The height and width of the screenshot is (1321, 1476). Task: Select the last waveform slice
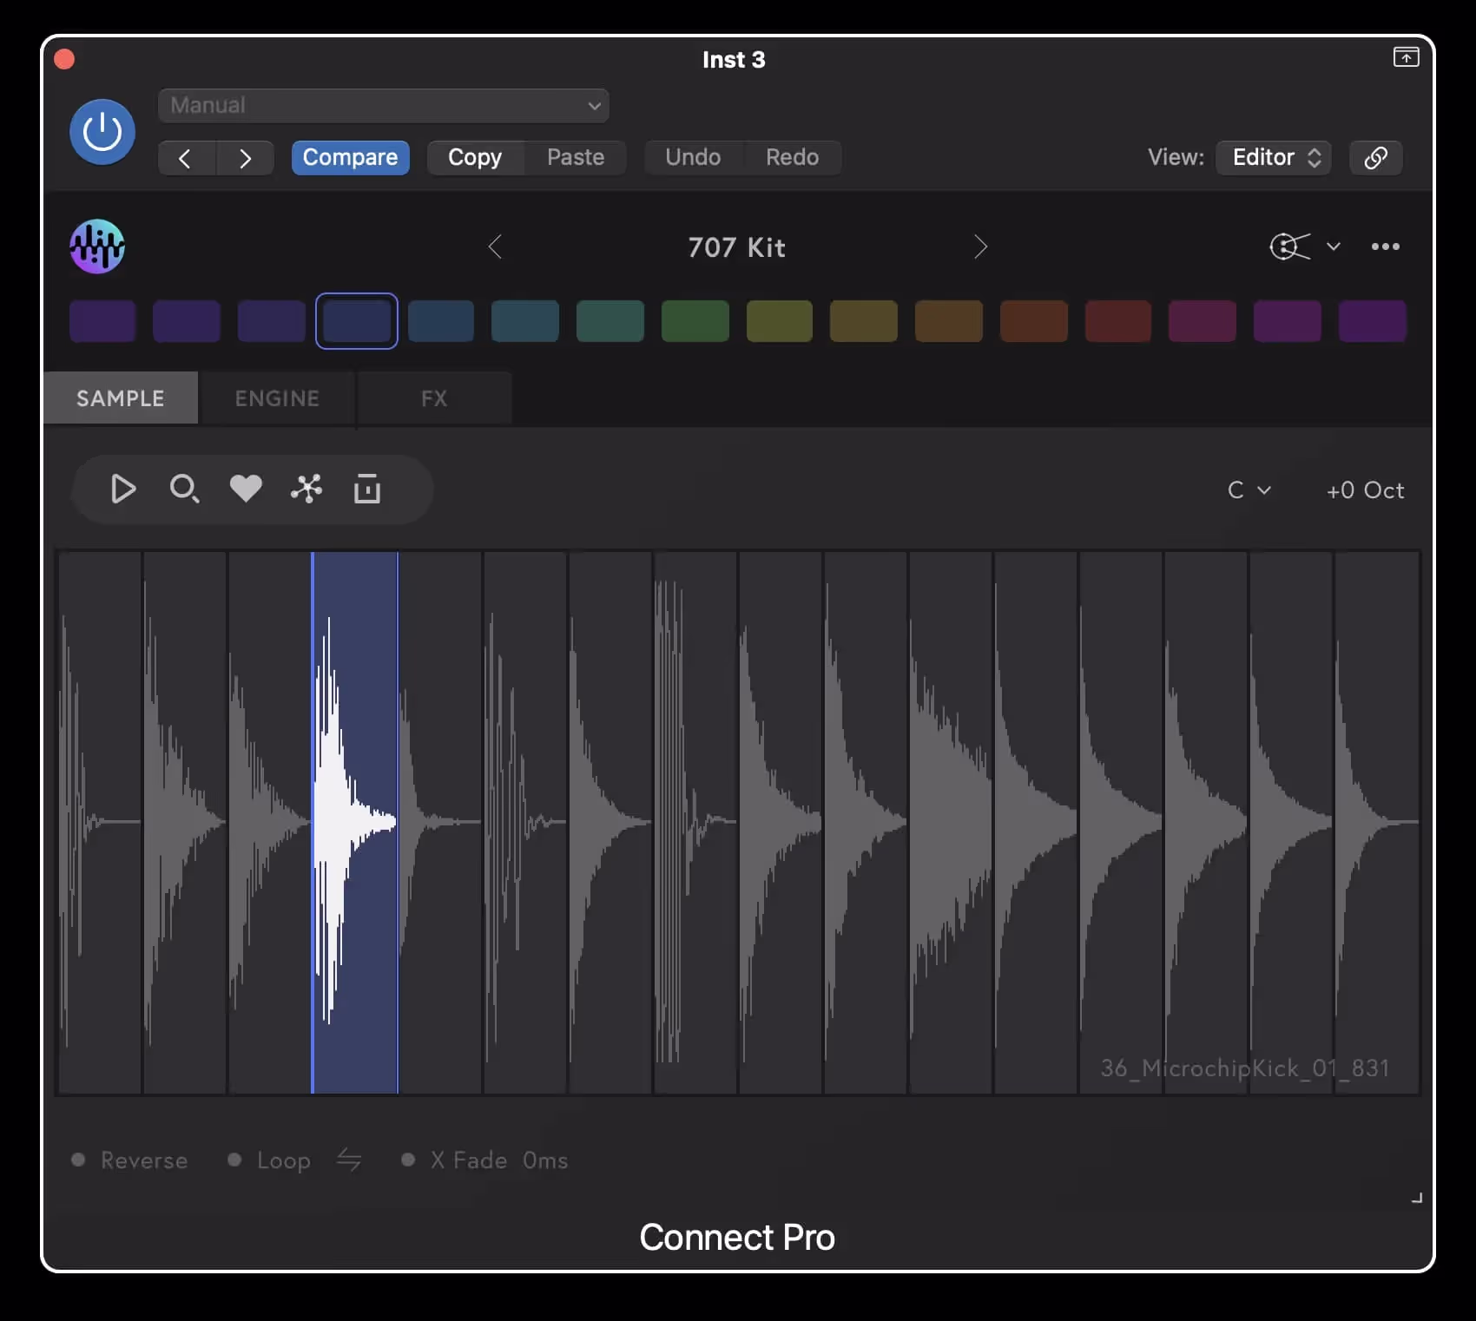pyautogui.click(x=1377, y=822)
